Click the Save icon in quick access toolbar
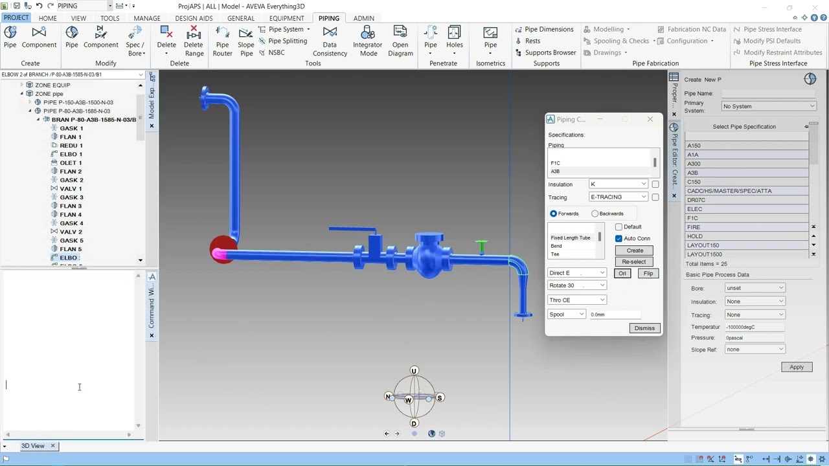Viewport: 829px width, 466px height. tap(17, 6)
